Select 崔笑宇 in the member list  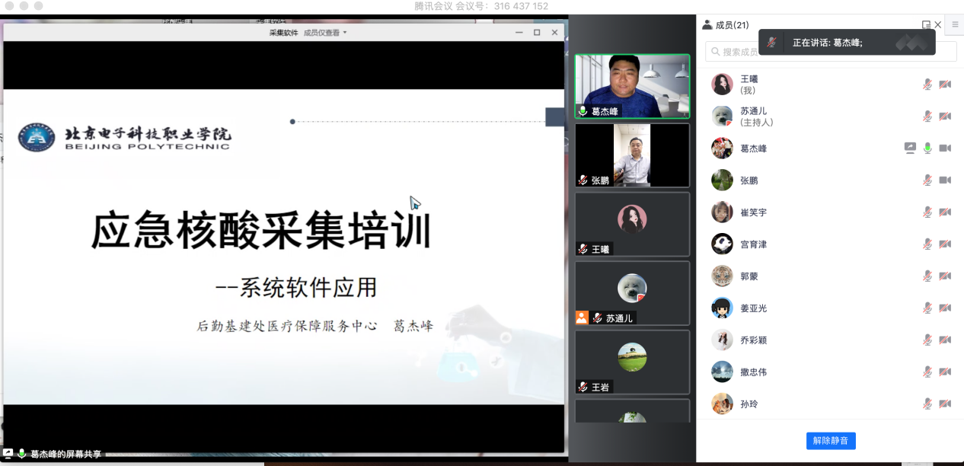753,212
